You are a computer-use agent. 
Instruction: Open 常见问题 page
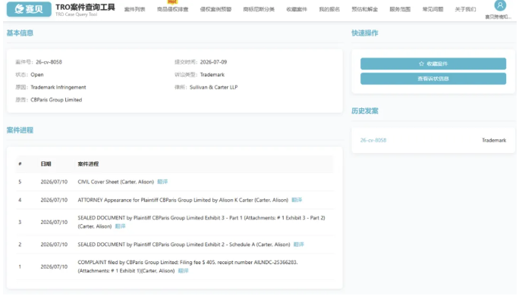point(432,9)
